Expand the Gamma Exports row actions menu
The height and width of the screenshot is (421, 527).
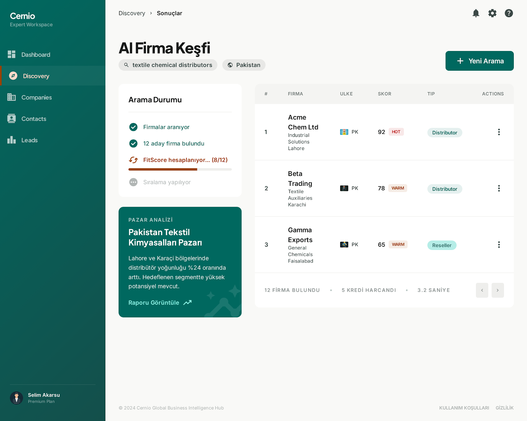click(x=499, y=244)
